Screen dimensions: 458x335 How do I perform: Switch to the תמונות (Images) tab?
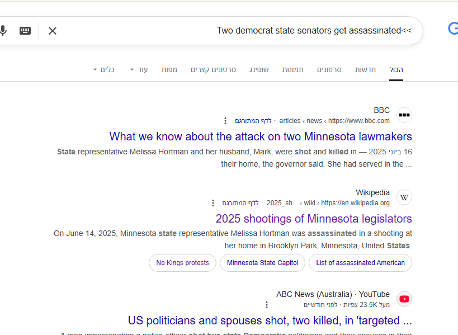[292, 70]
